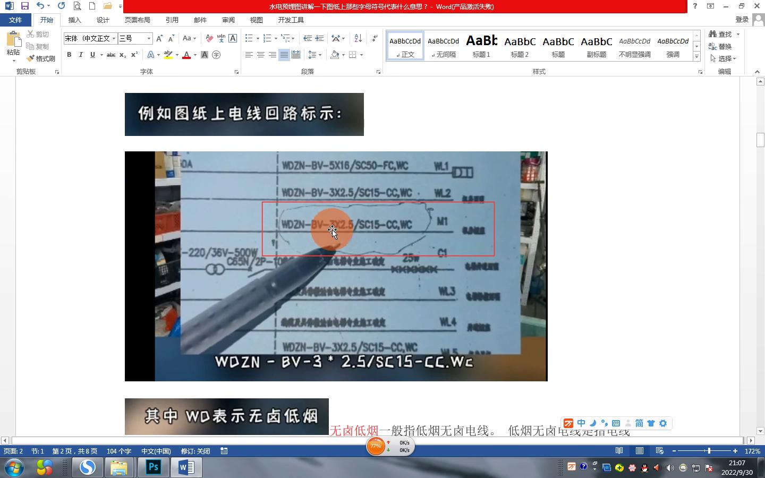The height and width of the screenshot is (478, 765).
Task: Toggle italic formatting
Action: click(81, 55)
